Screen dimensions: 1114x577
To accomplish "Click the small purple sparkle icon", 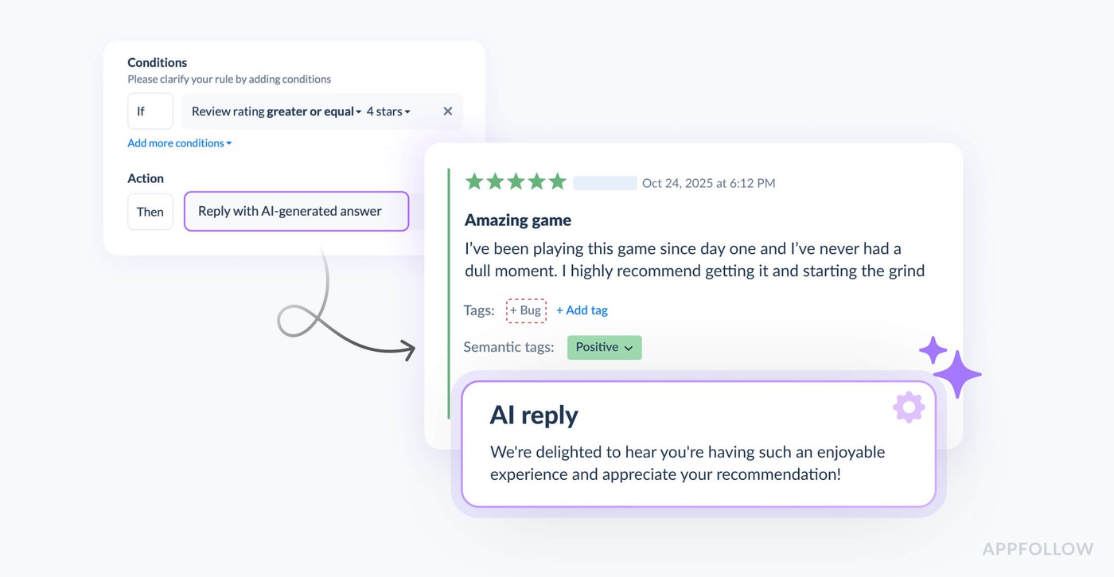I will 933,350.
